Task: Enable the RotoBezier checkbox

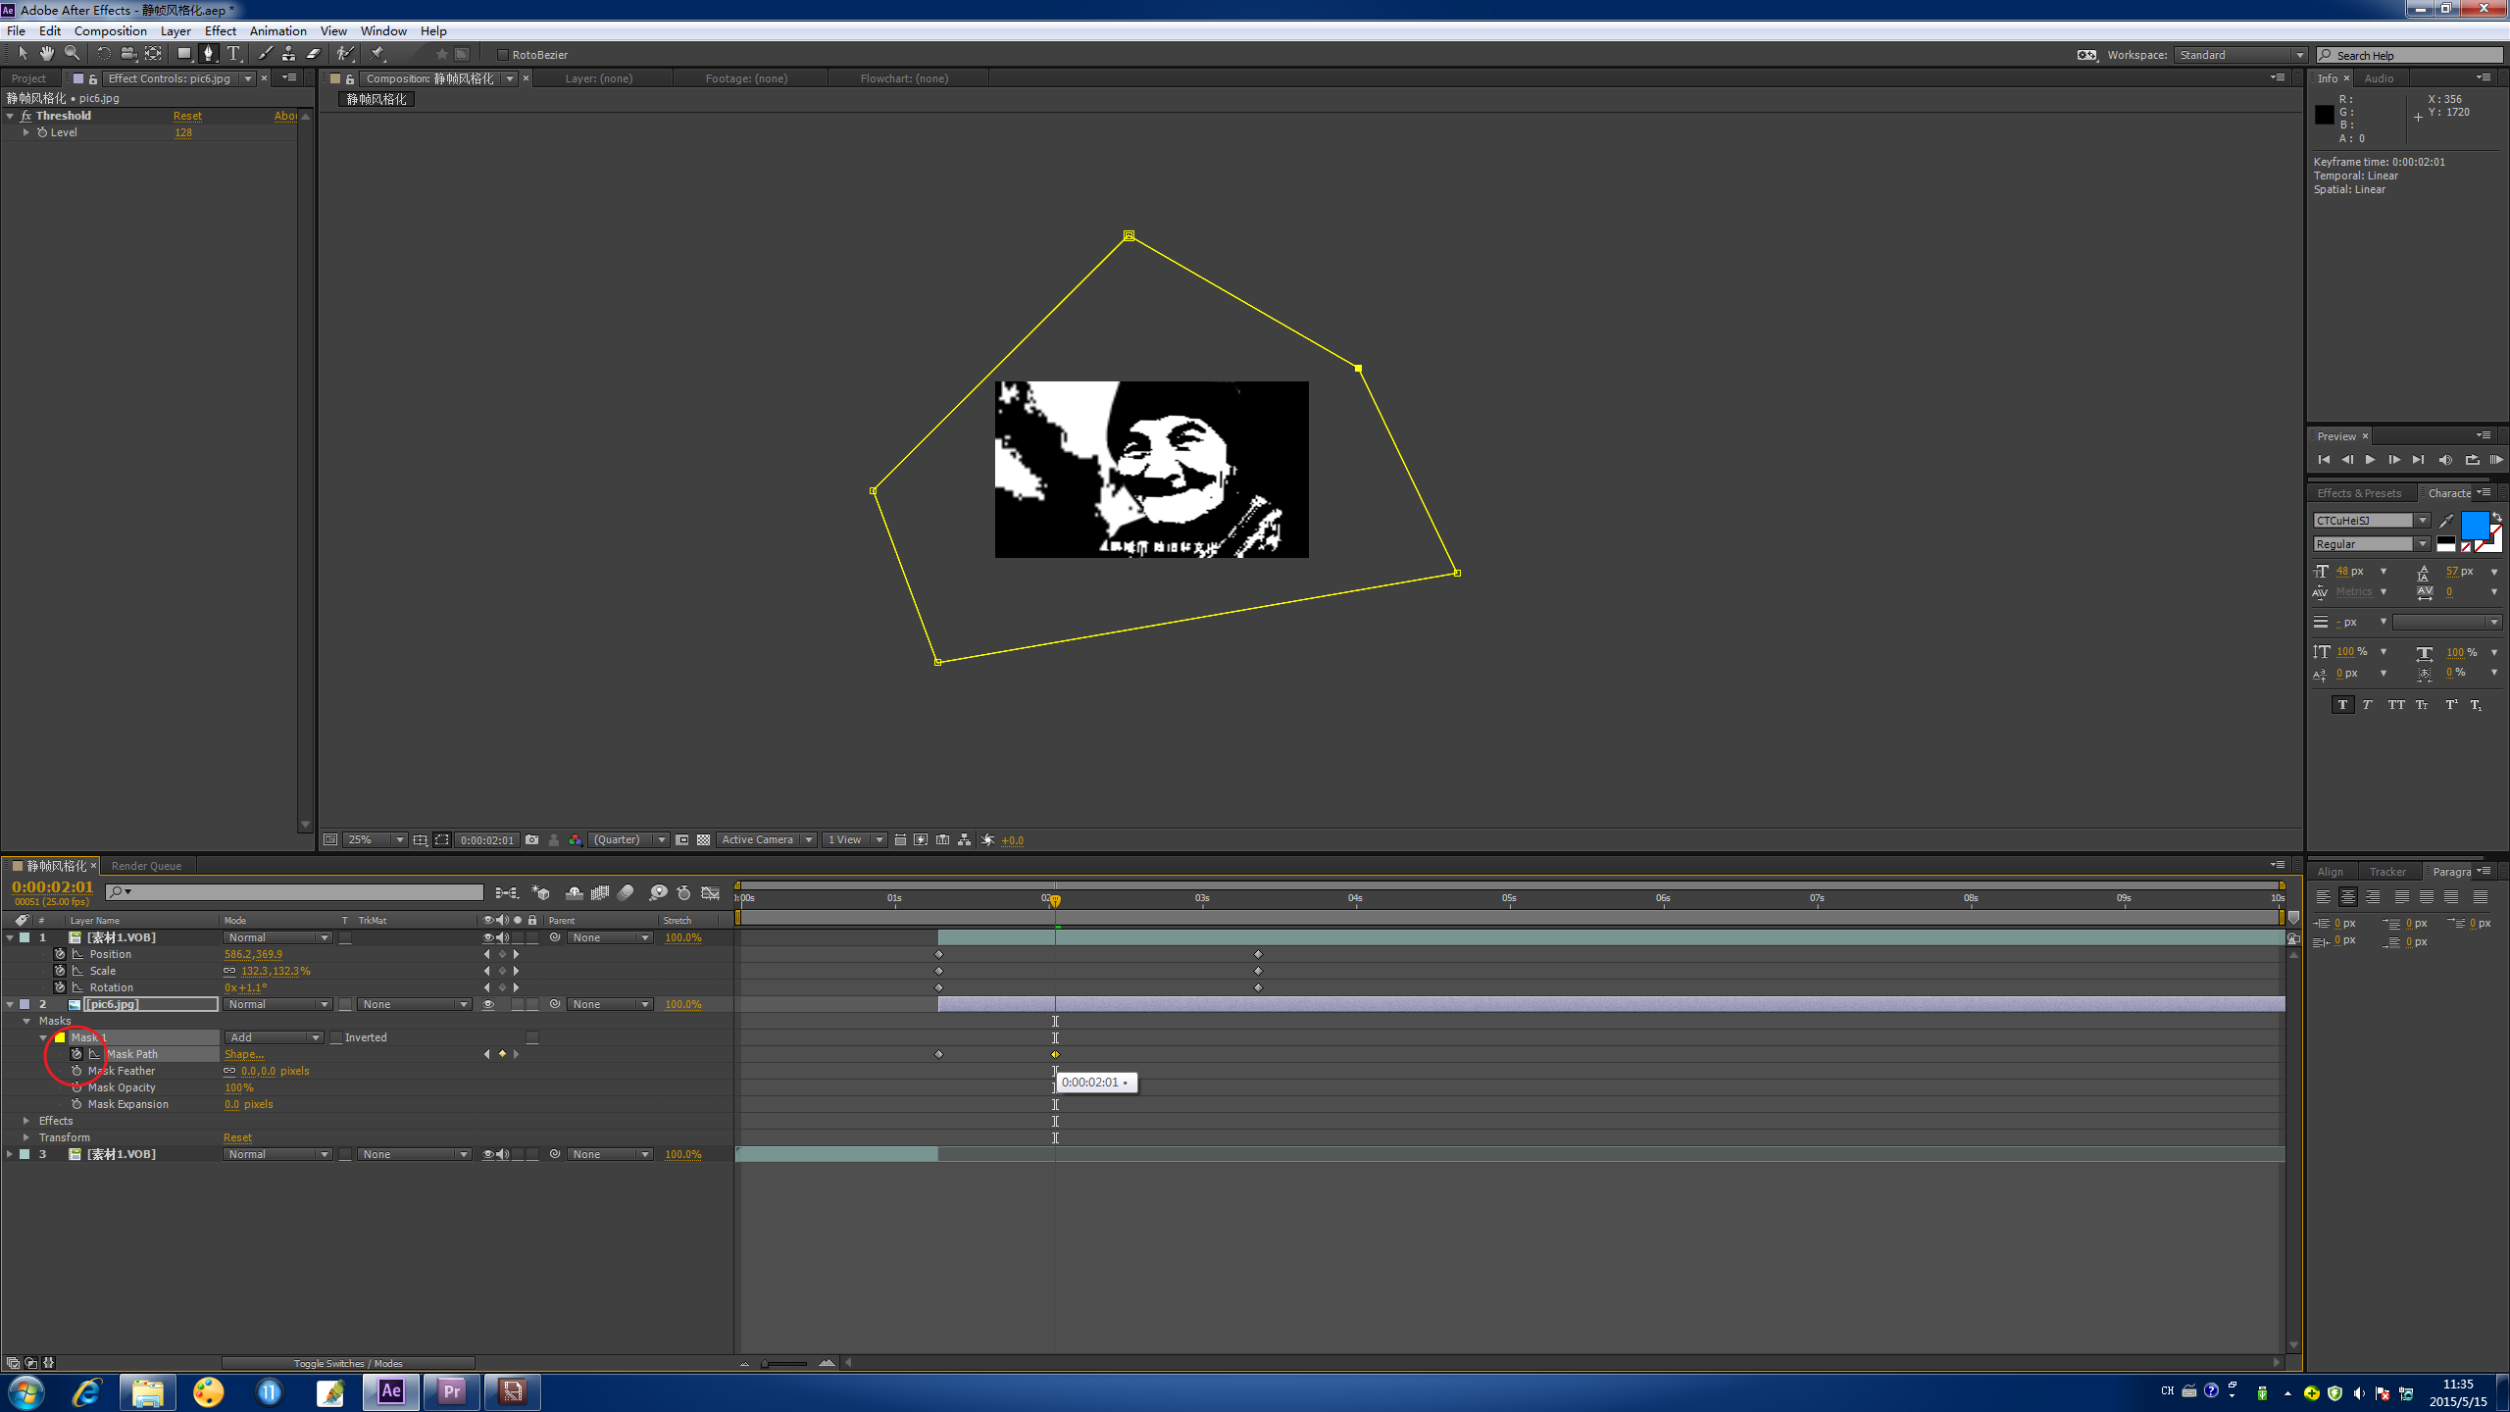Action: [503, 55]
